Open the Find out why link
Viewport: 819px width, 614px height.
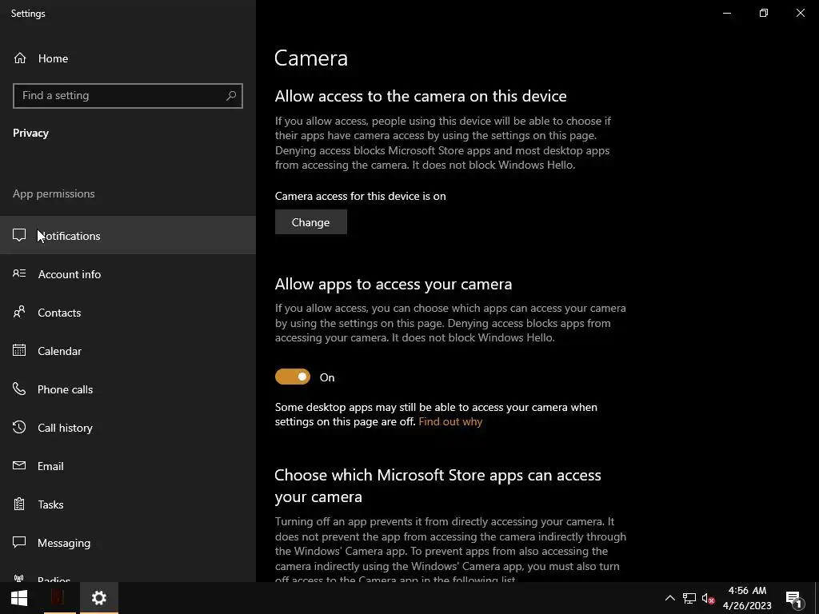[450, 421]
